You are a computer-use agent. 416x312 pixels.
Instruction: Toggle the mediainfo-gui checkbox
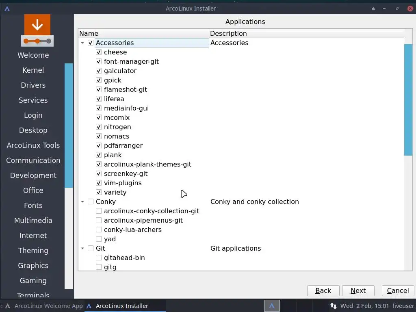[99, 108]
